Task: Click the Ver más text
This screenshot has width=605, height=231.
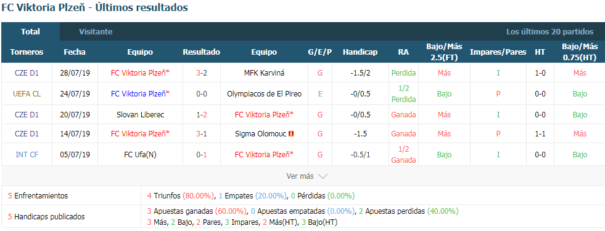Action: 300,176
